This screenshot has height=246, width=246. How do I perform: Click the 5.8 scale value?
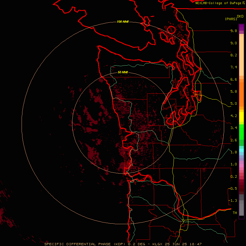[234, 92]
